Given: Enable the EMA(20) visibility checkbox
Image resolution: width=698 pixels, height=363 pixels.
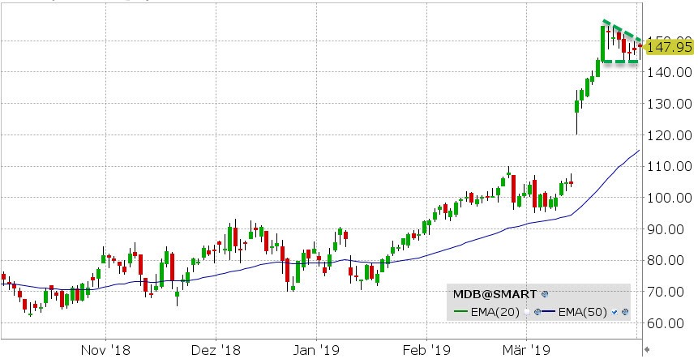Looking at the screenshot, I should pyautogui.click(x=528, y=311).
